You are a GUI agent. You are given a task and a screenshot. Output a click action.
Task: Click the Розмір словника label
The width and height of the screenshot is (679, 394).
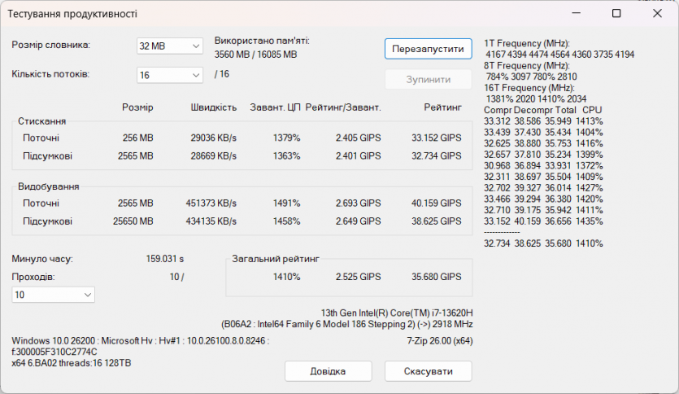click(x=51, y=46)
